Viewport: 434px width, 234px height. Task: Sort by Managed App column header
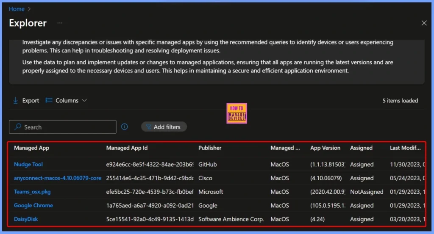(31, 148)
